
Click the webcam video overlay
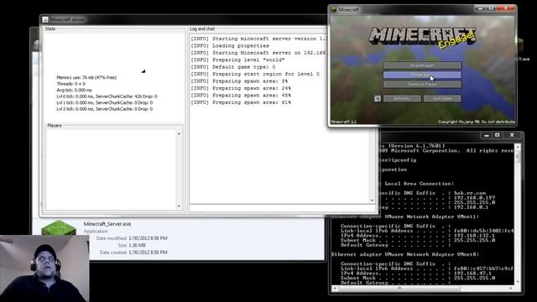(44, 268)
